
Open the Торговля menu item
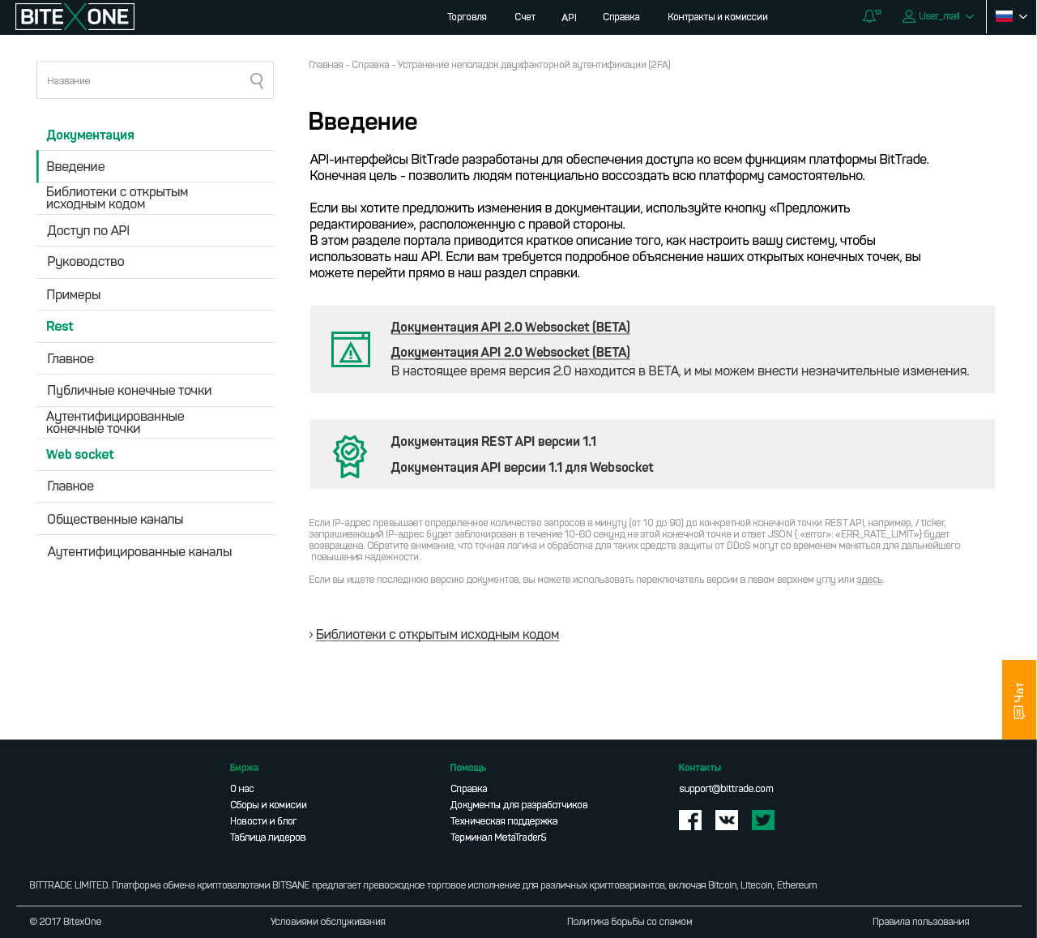coord(467,17)
